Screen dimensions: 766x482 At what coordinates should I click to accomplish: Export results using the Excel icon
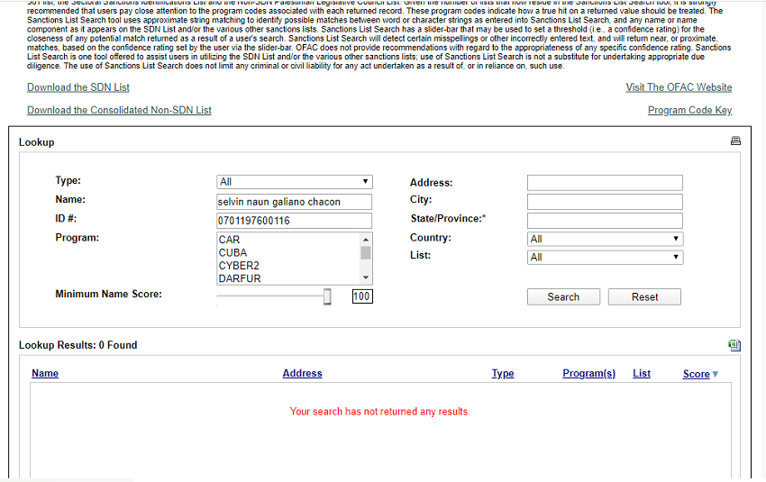click(x=734, y=345)
